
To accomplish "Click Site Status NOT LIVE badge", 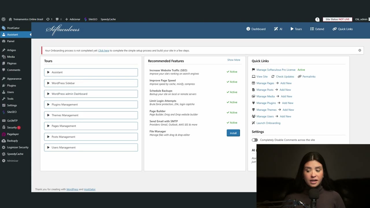I will [337, 19].
